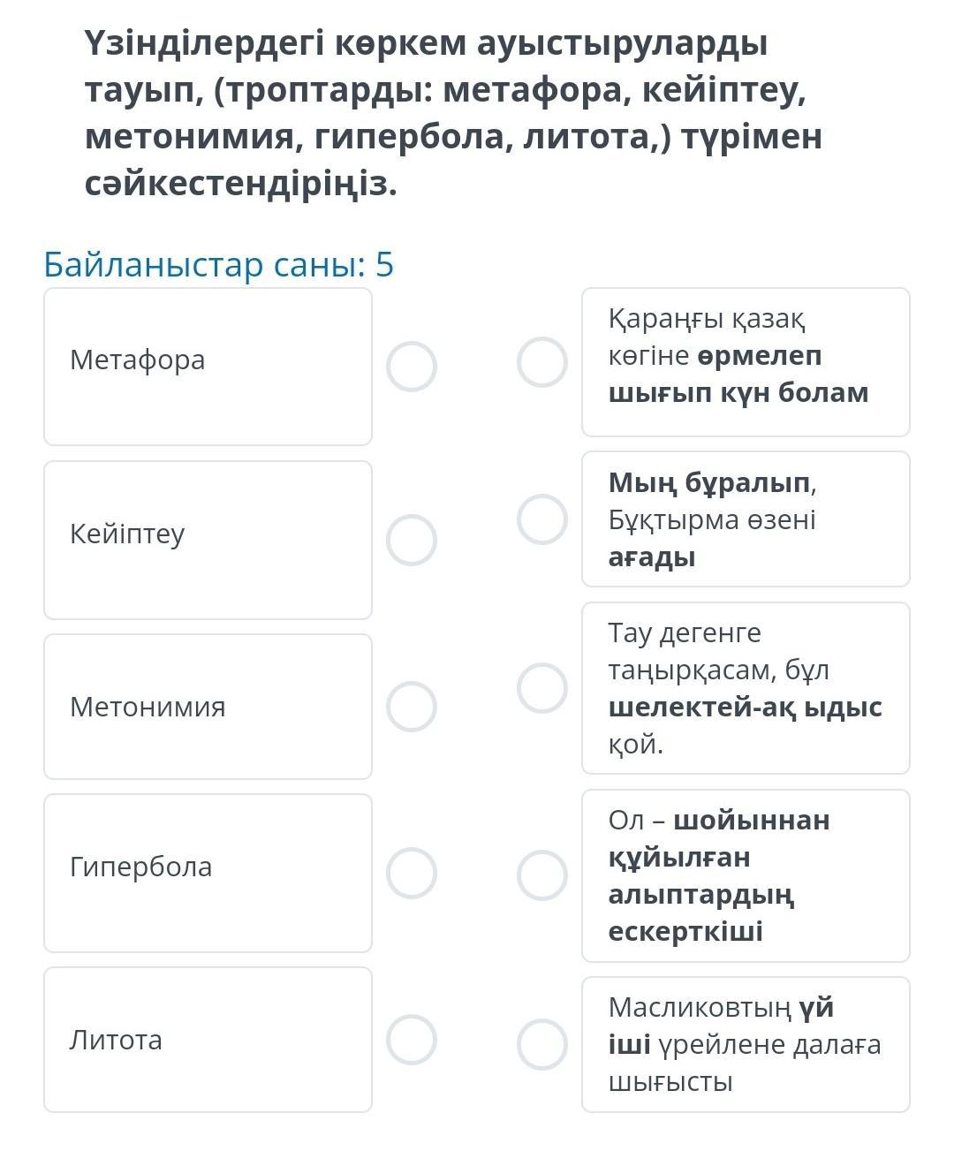This screenshot has height=1151, width=954.
Task: Select the connector circle beside Кейіптеу
Action: pos(412,541)
